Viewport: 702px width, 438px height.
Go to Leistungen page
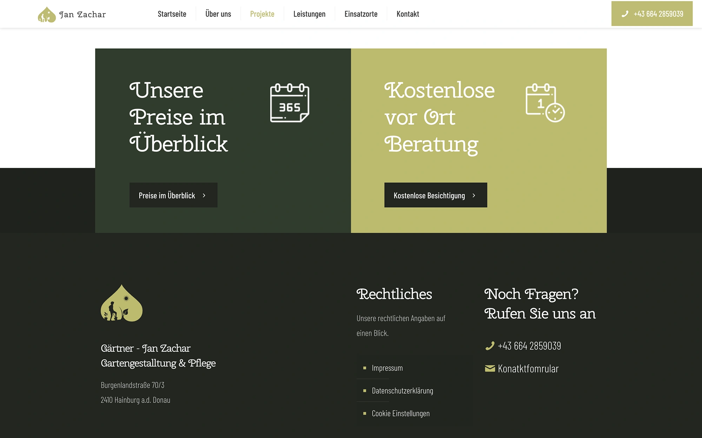click(309, 14)
